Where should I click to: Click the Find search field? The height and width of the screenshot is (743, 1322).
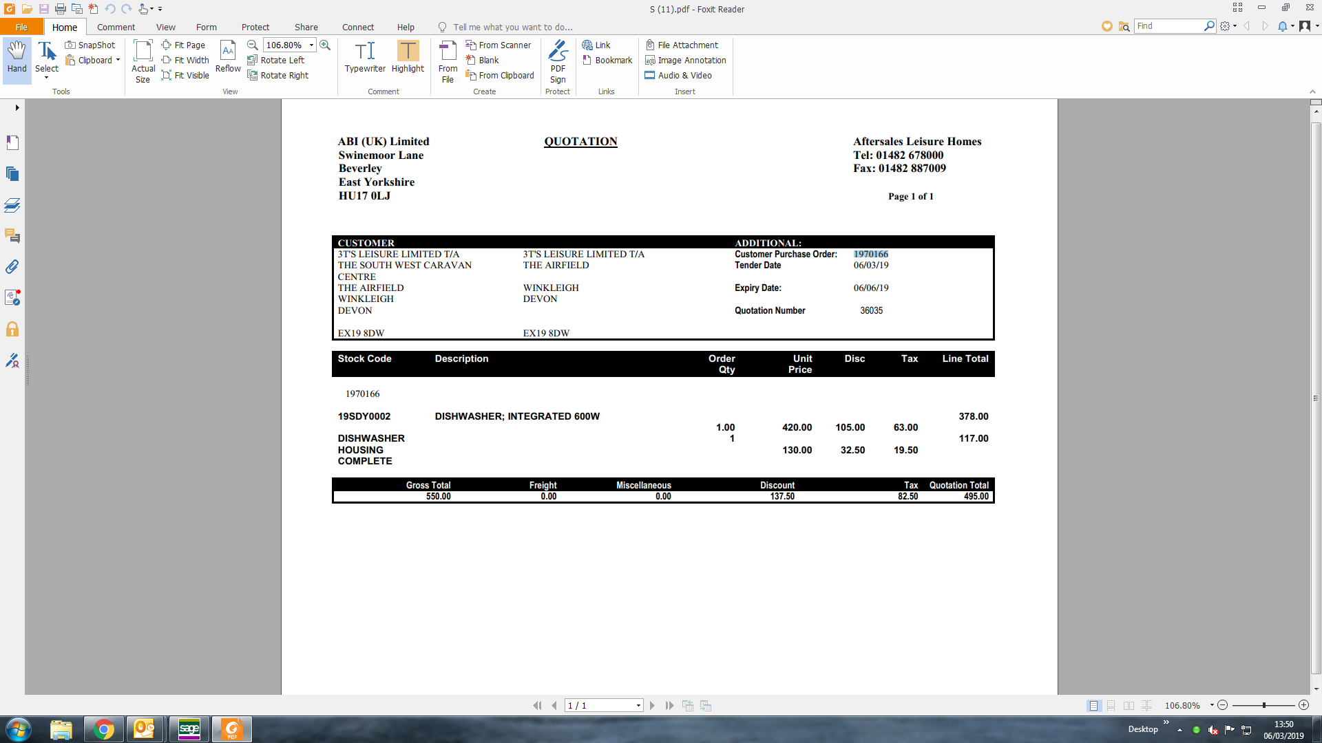(x=1168, y=26)
